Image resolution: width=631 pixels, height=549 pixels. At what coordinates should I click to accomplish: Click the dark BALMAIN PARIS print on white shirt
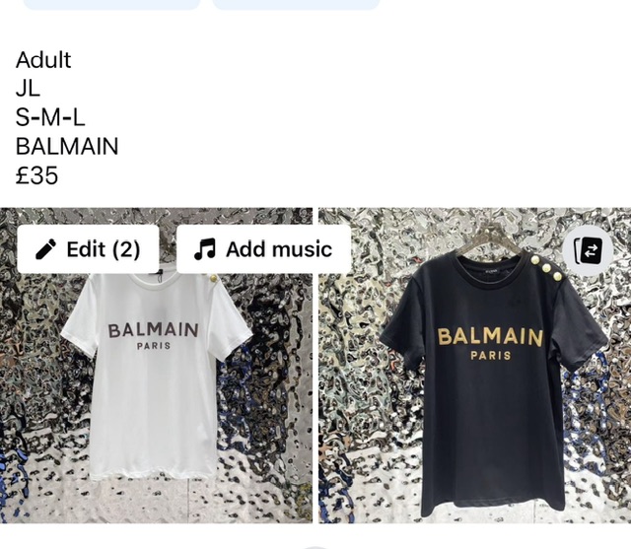pyautogui.click(x=154, y=335)
